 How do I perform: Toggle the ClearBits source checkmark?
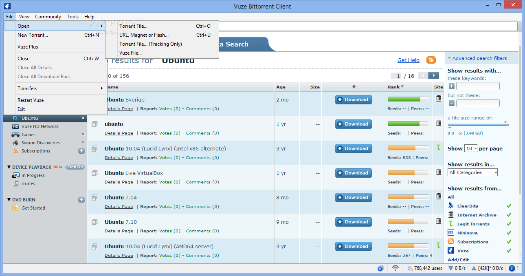point(509,206)
